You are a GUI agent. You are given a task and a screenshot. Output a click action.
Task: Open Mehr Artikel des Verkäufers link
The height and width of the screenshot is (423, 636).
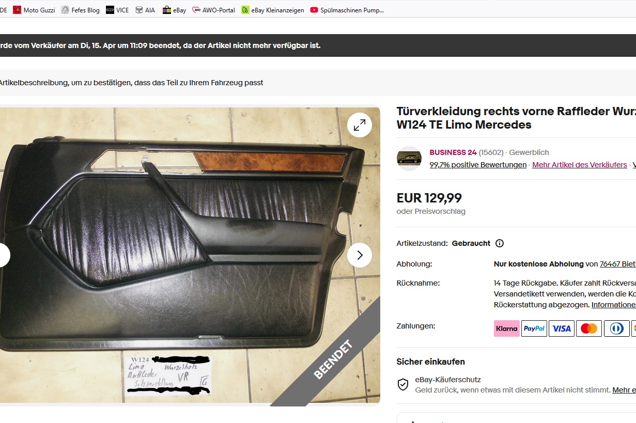(x=580, y=165)
